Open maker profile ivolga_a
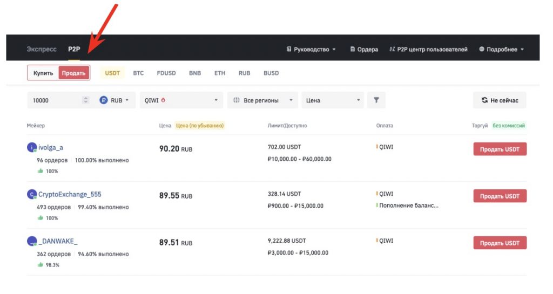 50,147
